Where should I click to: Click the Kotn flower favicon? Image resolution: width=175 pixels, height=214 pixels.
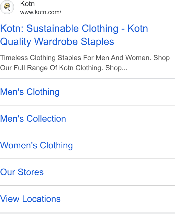tap(7, 7)
